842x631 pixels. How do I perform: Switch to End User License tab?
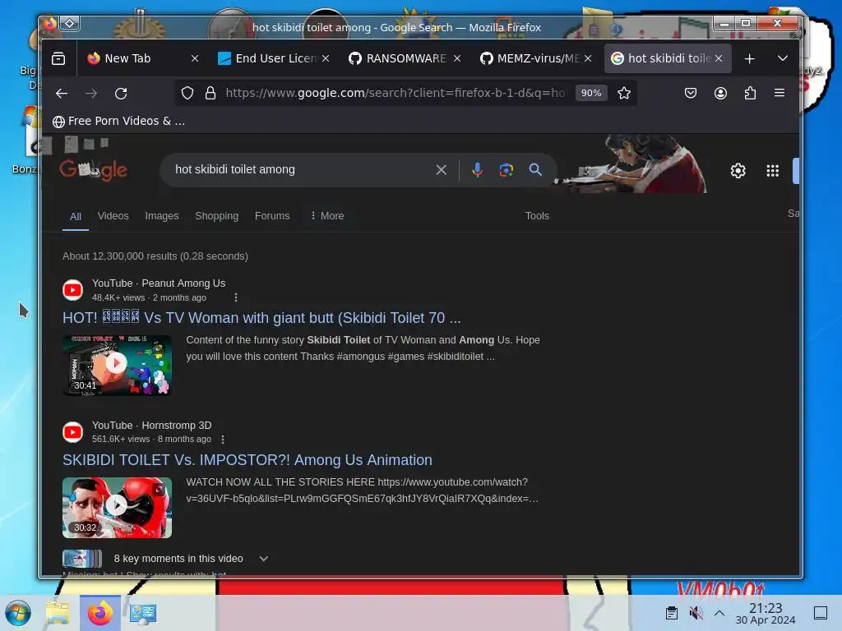click(x=269, y=58)
